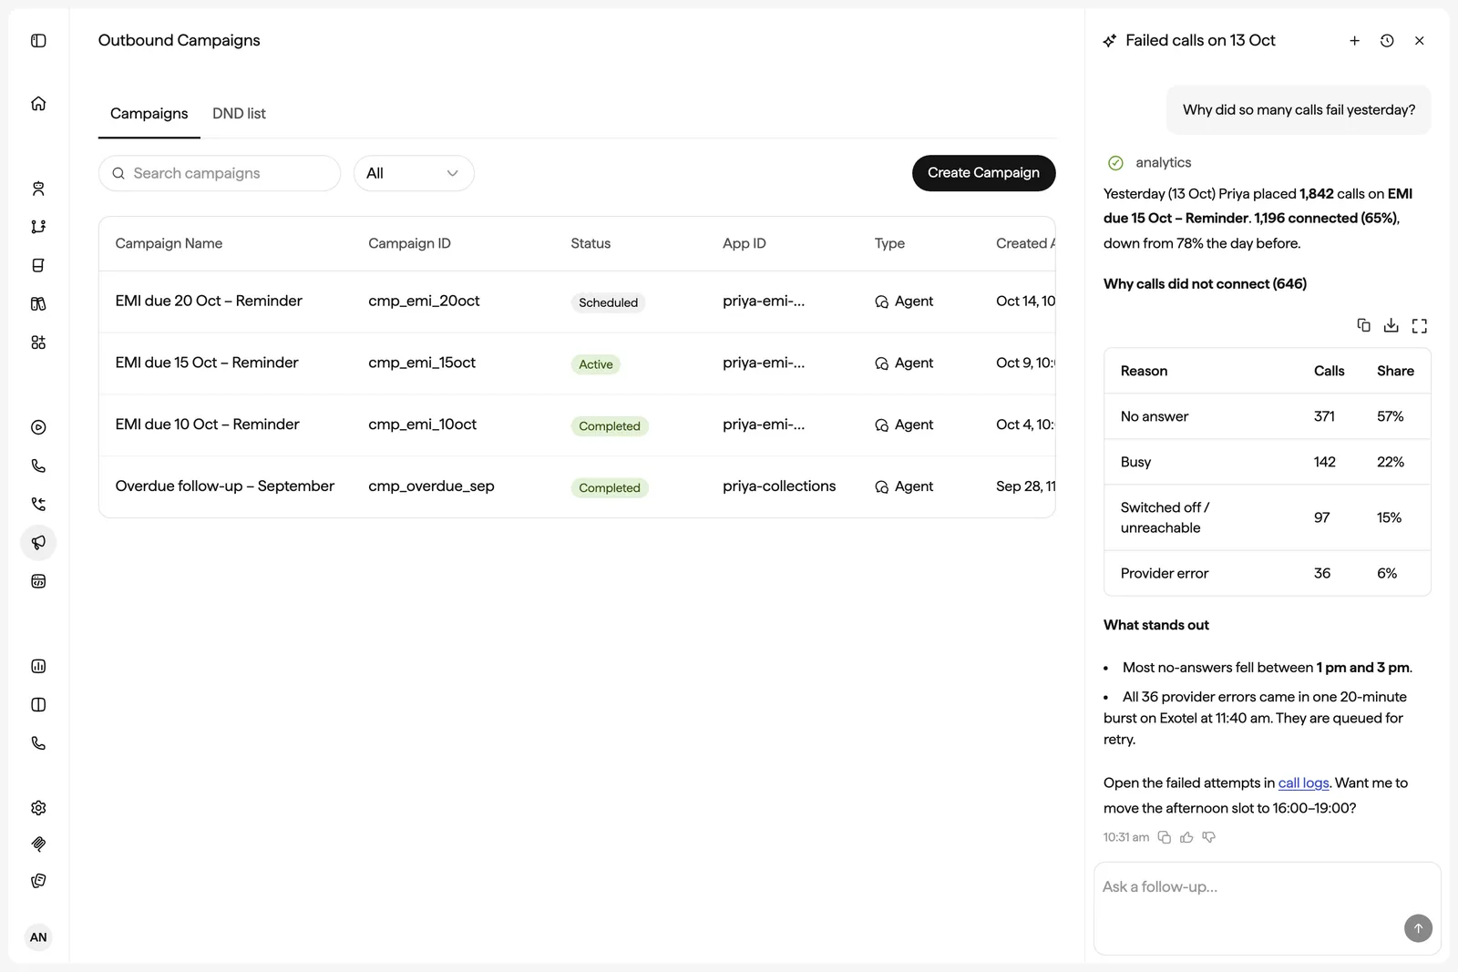Click the Active status badge
The image size is (1458, 972).
click(x=596, y=364)
